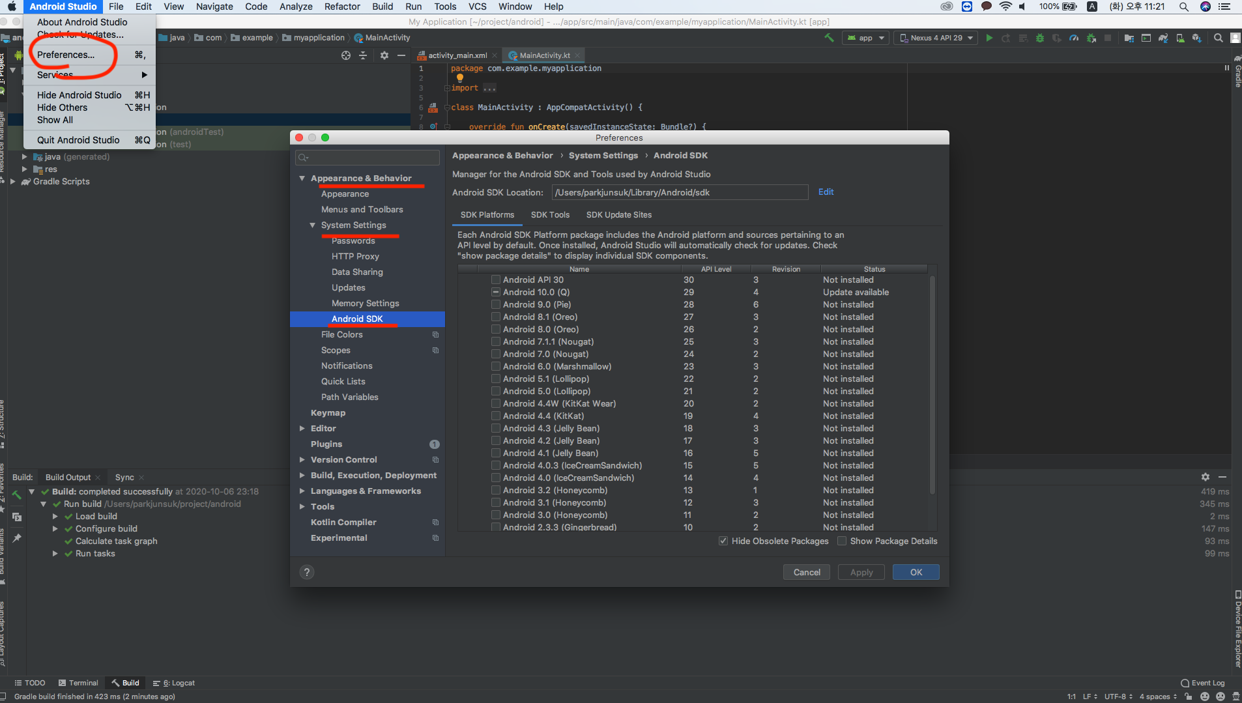
Task: Click the Search Everywhere magnifier icon
Action: pos(1218,38)
